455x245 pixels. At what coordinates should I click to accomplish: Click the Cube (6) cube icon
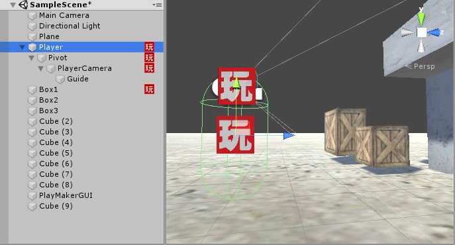[x=32, y=164]
